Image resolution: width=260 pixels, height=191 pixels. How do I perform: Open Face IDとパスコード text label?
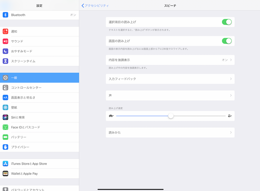(26, 127)
